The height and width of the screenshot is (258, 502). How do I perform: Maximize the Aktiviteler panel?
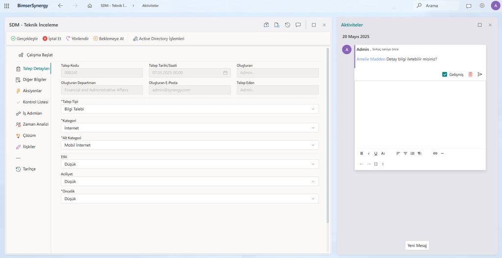click(479, 25)
